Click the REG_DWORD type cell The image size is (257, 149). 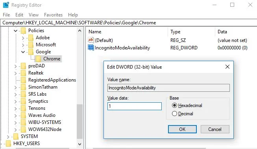click(x=184, y=48)
